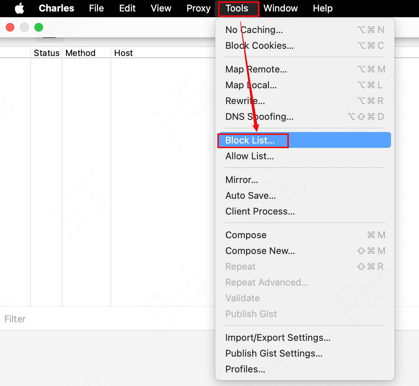
Task: Choose Block Cookies... from Tools menu
Action: tap(305, 46)
